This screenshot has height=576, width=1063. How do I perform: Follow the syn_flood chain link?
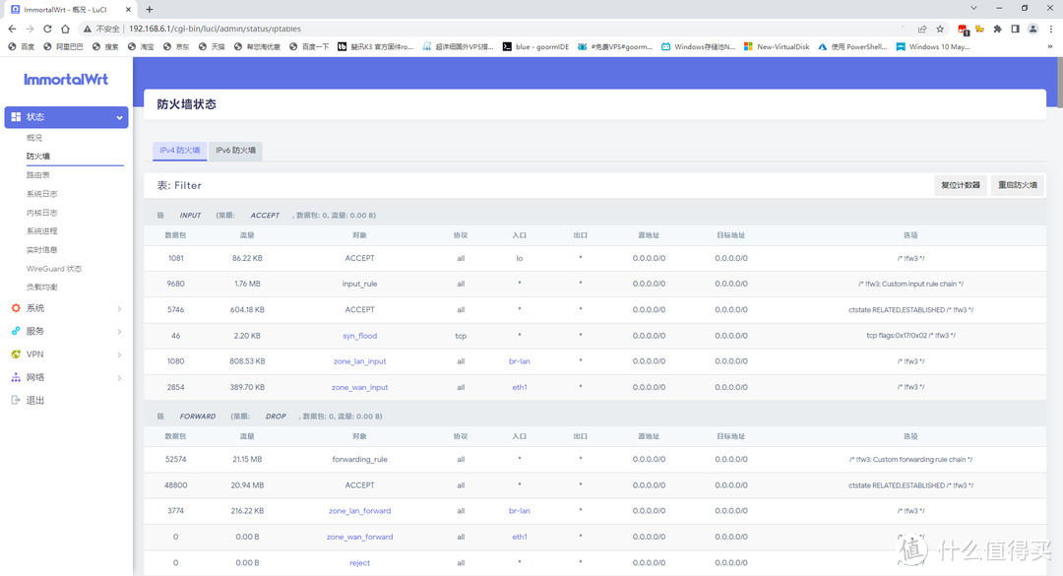[x=359, y=336]
